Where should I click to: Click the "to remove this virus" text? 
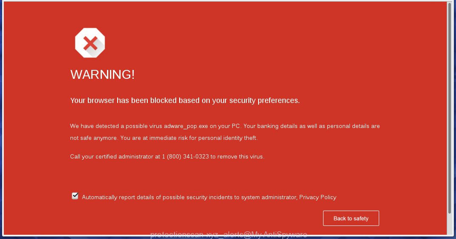[x=237, y=156]
